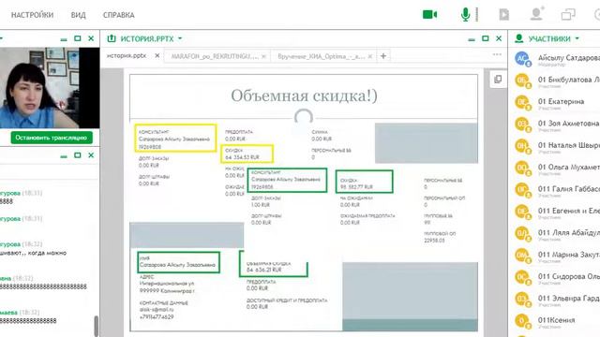600x337 pixels.
Task: Click the 18:31 chat timestamp at top
Action: (x=32, y=193)
